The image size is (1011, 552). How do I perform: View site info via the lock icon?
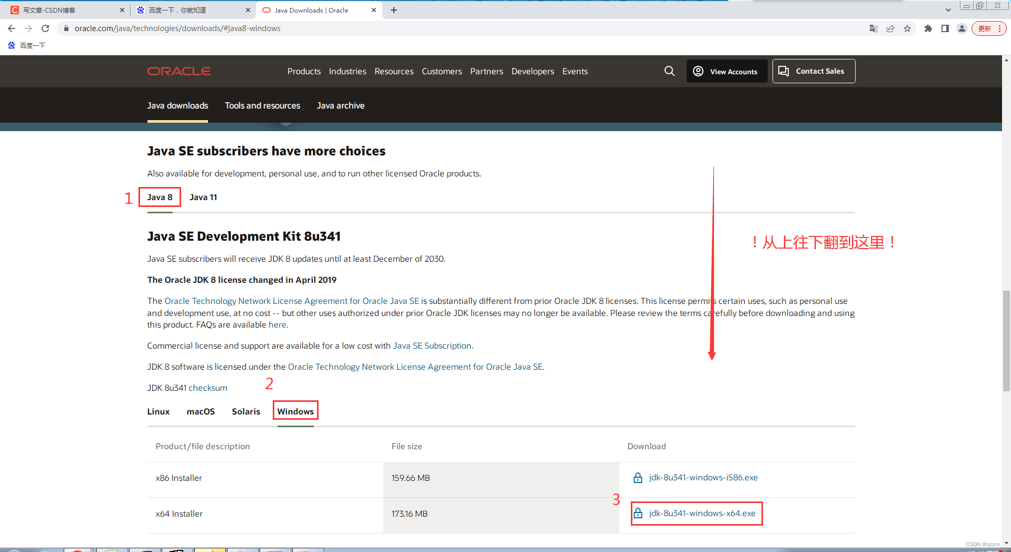tap(66, 28)
